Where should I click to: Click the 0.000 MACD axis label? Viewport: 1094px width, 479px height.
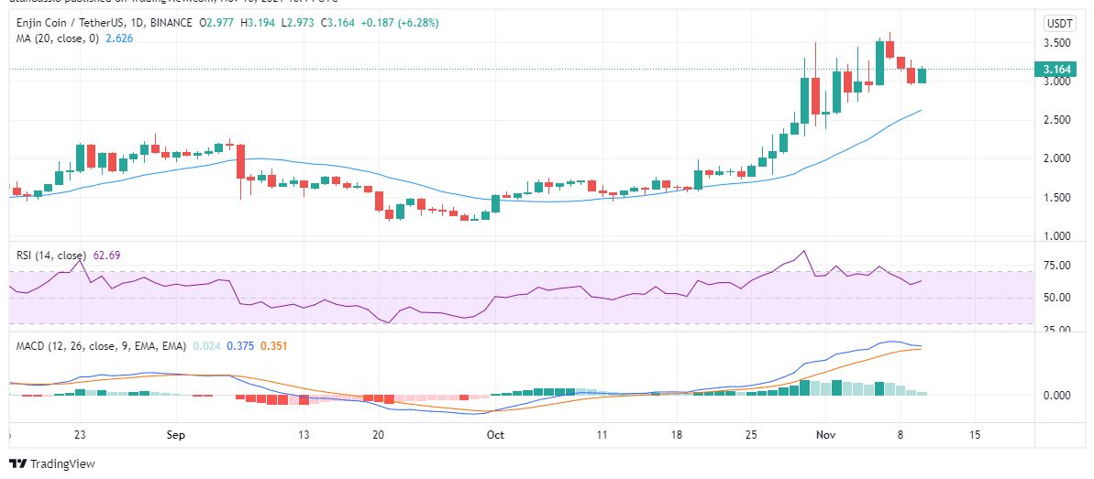click(x=1056, y=396)
